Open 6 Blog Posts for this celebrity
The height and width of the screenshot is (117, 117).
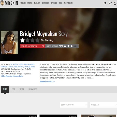12,76
